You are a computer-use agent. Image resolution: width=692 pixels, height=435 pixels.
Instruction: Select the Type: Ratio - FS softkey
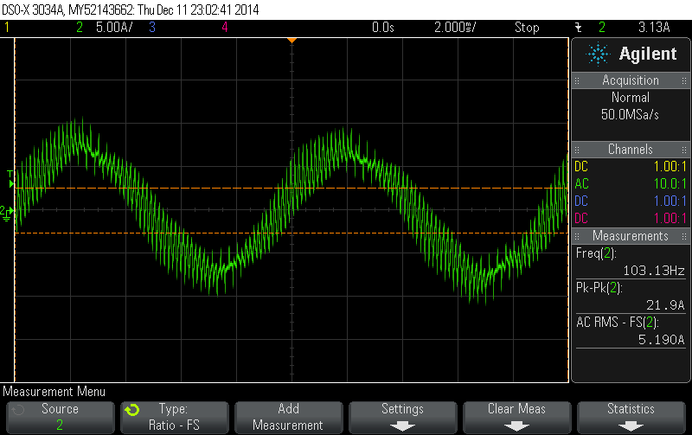pyautogui.click(x=174, y=416)
